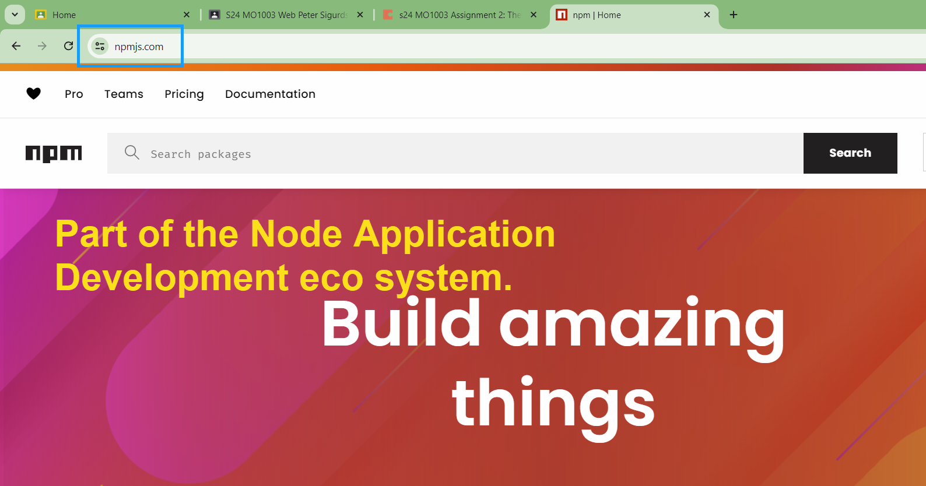Focus the address bar showing npmjs.com
The height and width of the screenshot is (486, 926).
point(506,47)
